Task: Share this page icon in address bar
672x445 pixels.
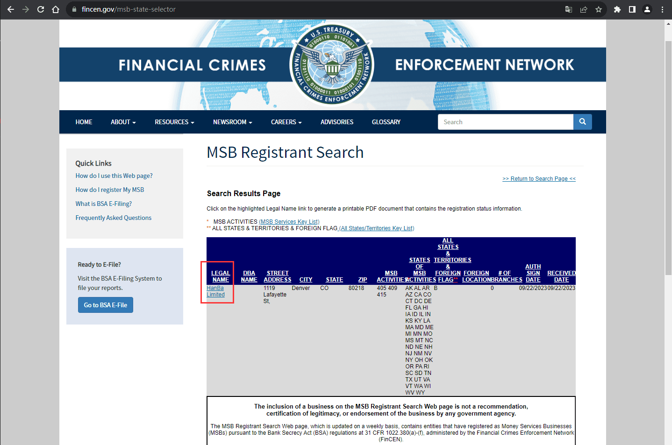Action: (x=584, y=9)
